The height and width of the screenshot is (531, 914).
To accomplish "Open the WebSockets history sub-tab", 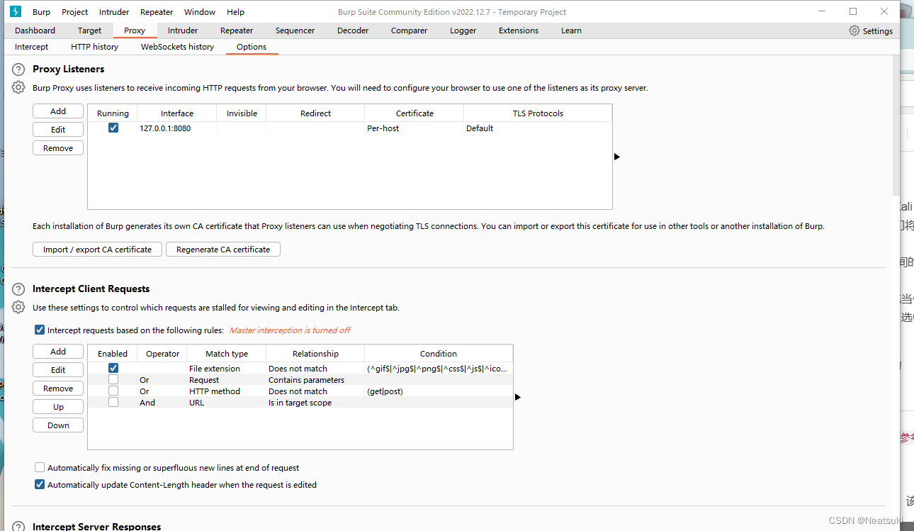I will click(x=177, y=47).
